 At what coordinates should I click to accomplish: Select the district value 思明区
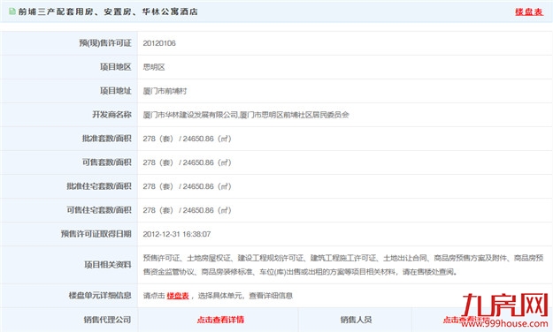[x=154, y=67]
